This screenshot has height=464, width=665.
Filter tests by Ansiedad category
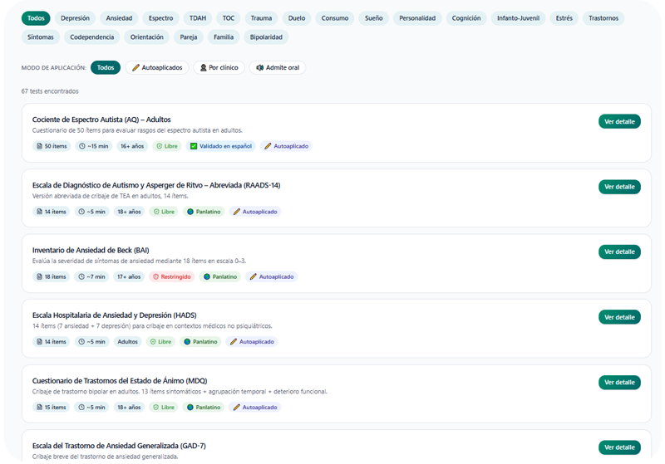(119, 18)
